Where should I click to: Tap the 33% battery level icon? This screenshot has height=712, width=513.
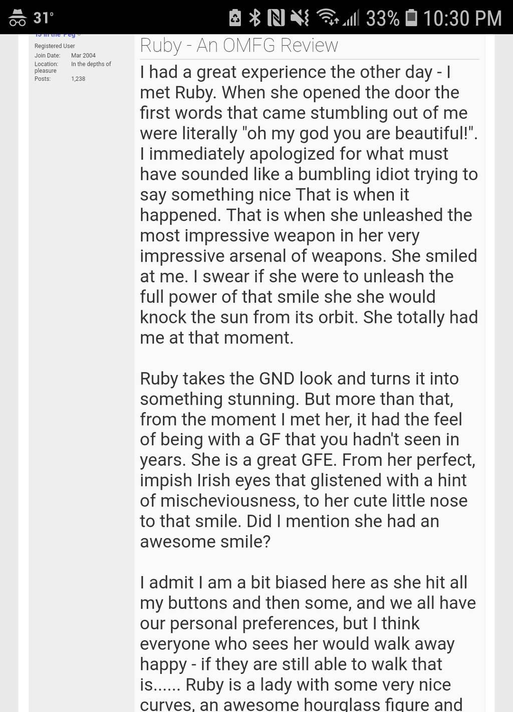411,18
